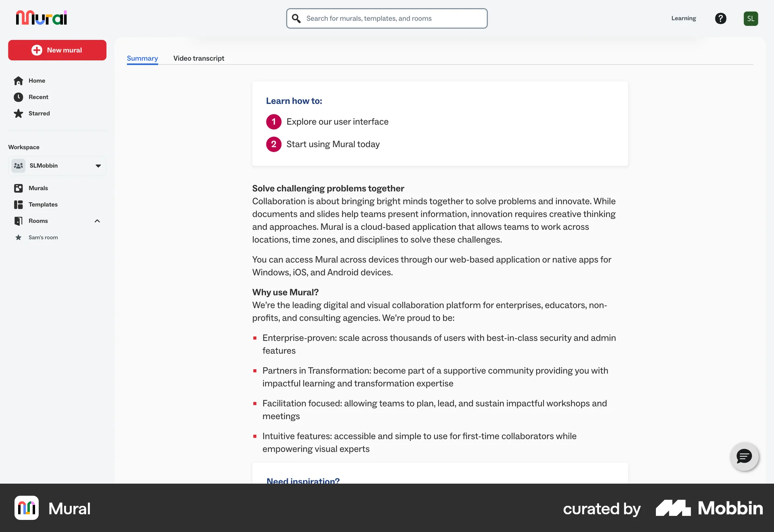Open the Learning link
The image size is (774, 532).
pos(683,19)
